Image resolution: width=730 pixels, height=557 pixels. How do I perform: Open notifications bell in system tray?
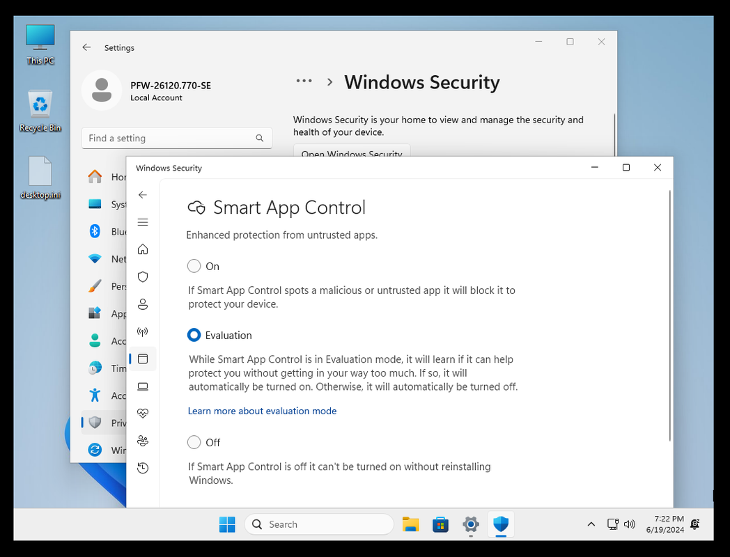pyautogui.click(x=695, y=524)
